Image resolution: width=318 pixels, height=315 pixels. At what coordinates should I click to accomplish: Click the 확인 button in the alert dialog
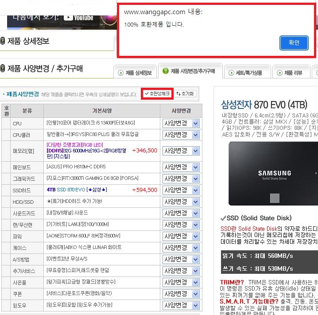294,43
